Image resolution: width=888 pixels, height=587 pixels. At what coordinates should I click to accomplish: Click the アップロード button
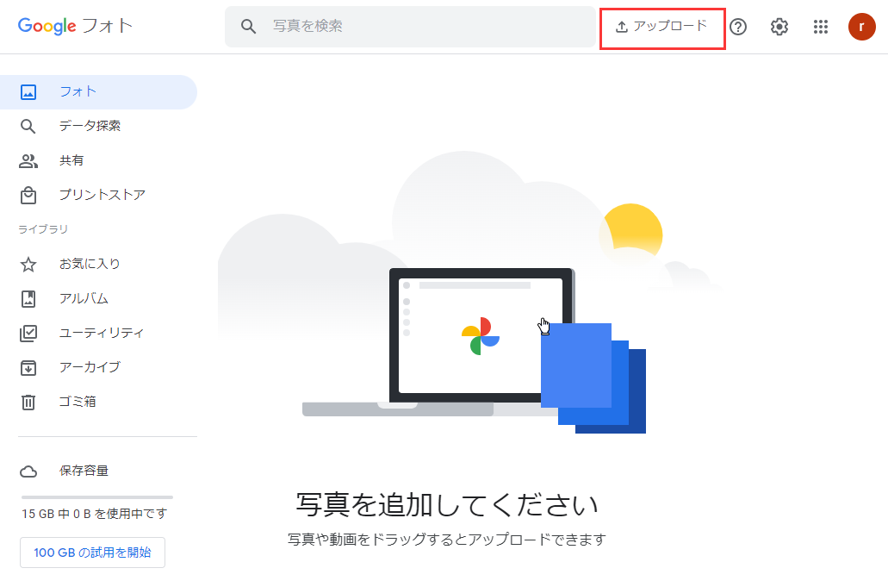pyautogui.click(x=661, y=27)
